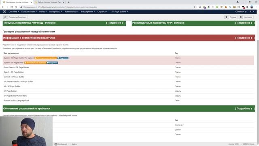Click the orange round extension icon in the Chrome toolbar
Screen dimensions: 259x146
pyautogui.click(x=226, y=7)
